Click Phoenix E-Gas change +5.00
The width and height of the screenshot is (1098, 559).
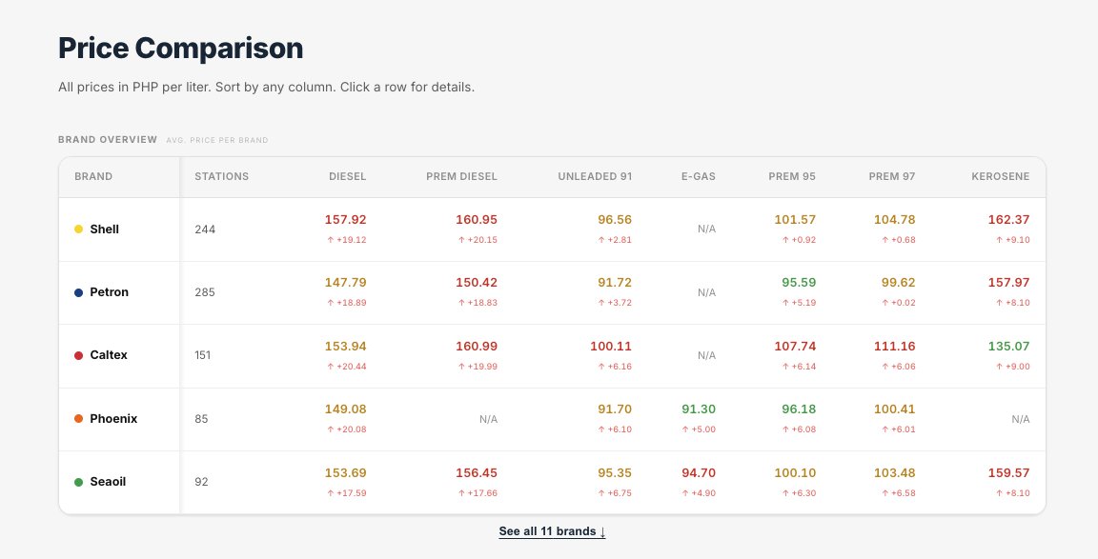click(699, 429)
